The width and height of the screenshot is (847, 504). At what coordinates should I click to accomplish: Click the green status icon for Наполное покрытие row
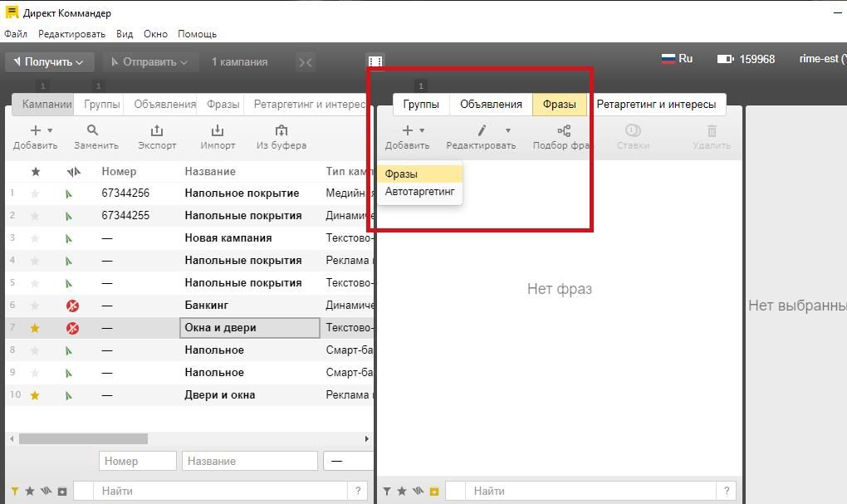[x=69, y=193]
